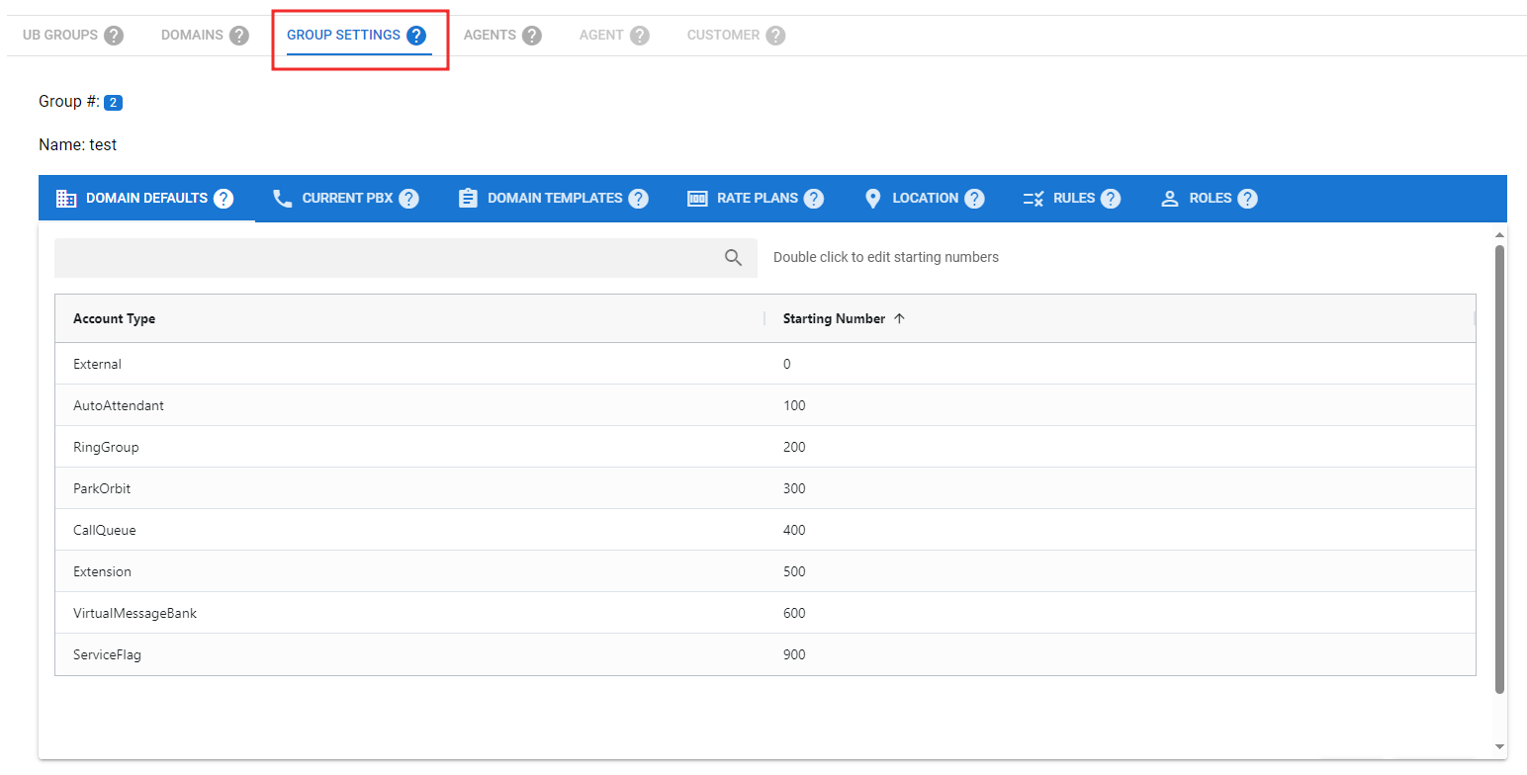Screen dimensions: 1527x775
Task: Click the help icon beside Domains tab
Action: click(239, 36)
